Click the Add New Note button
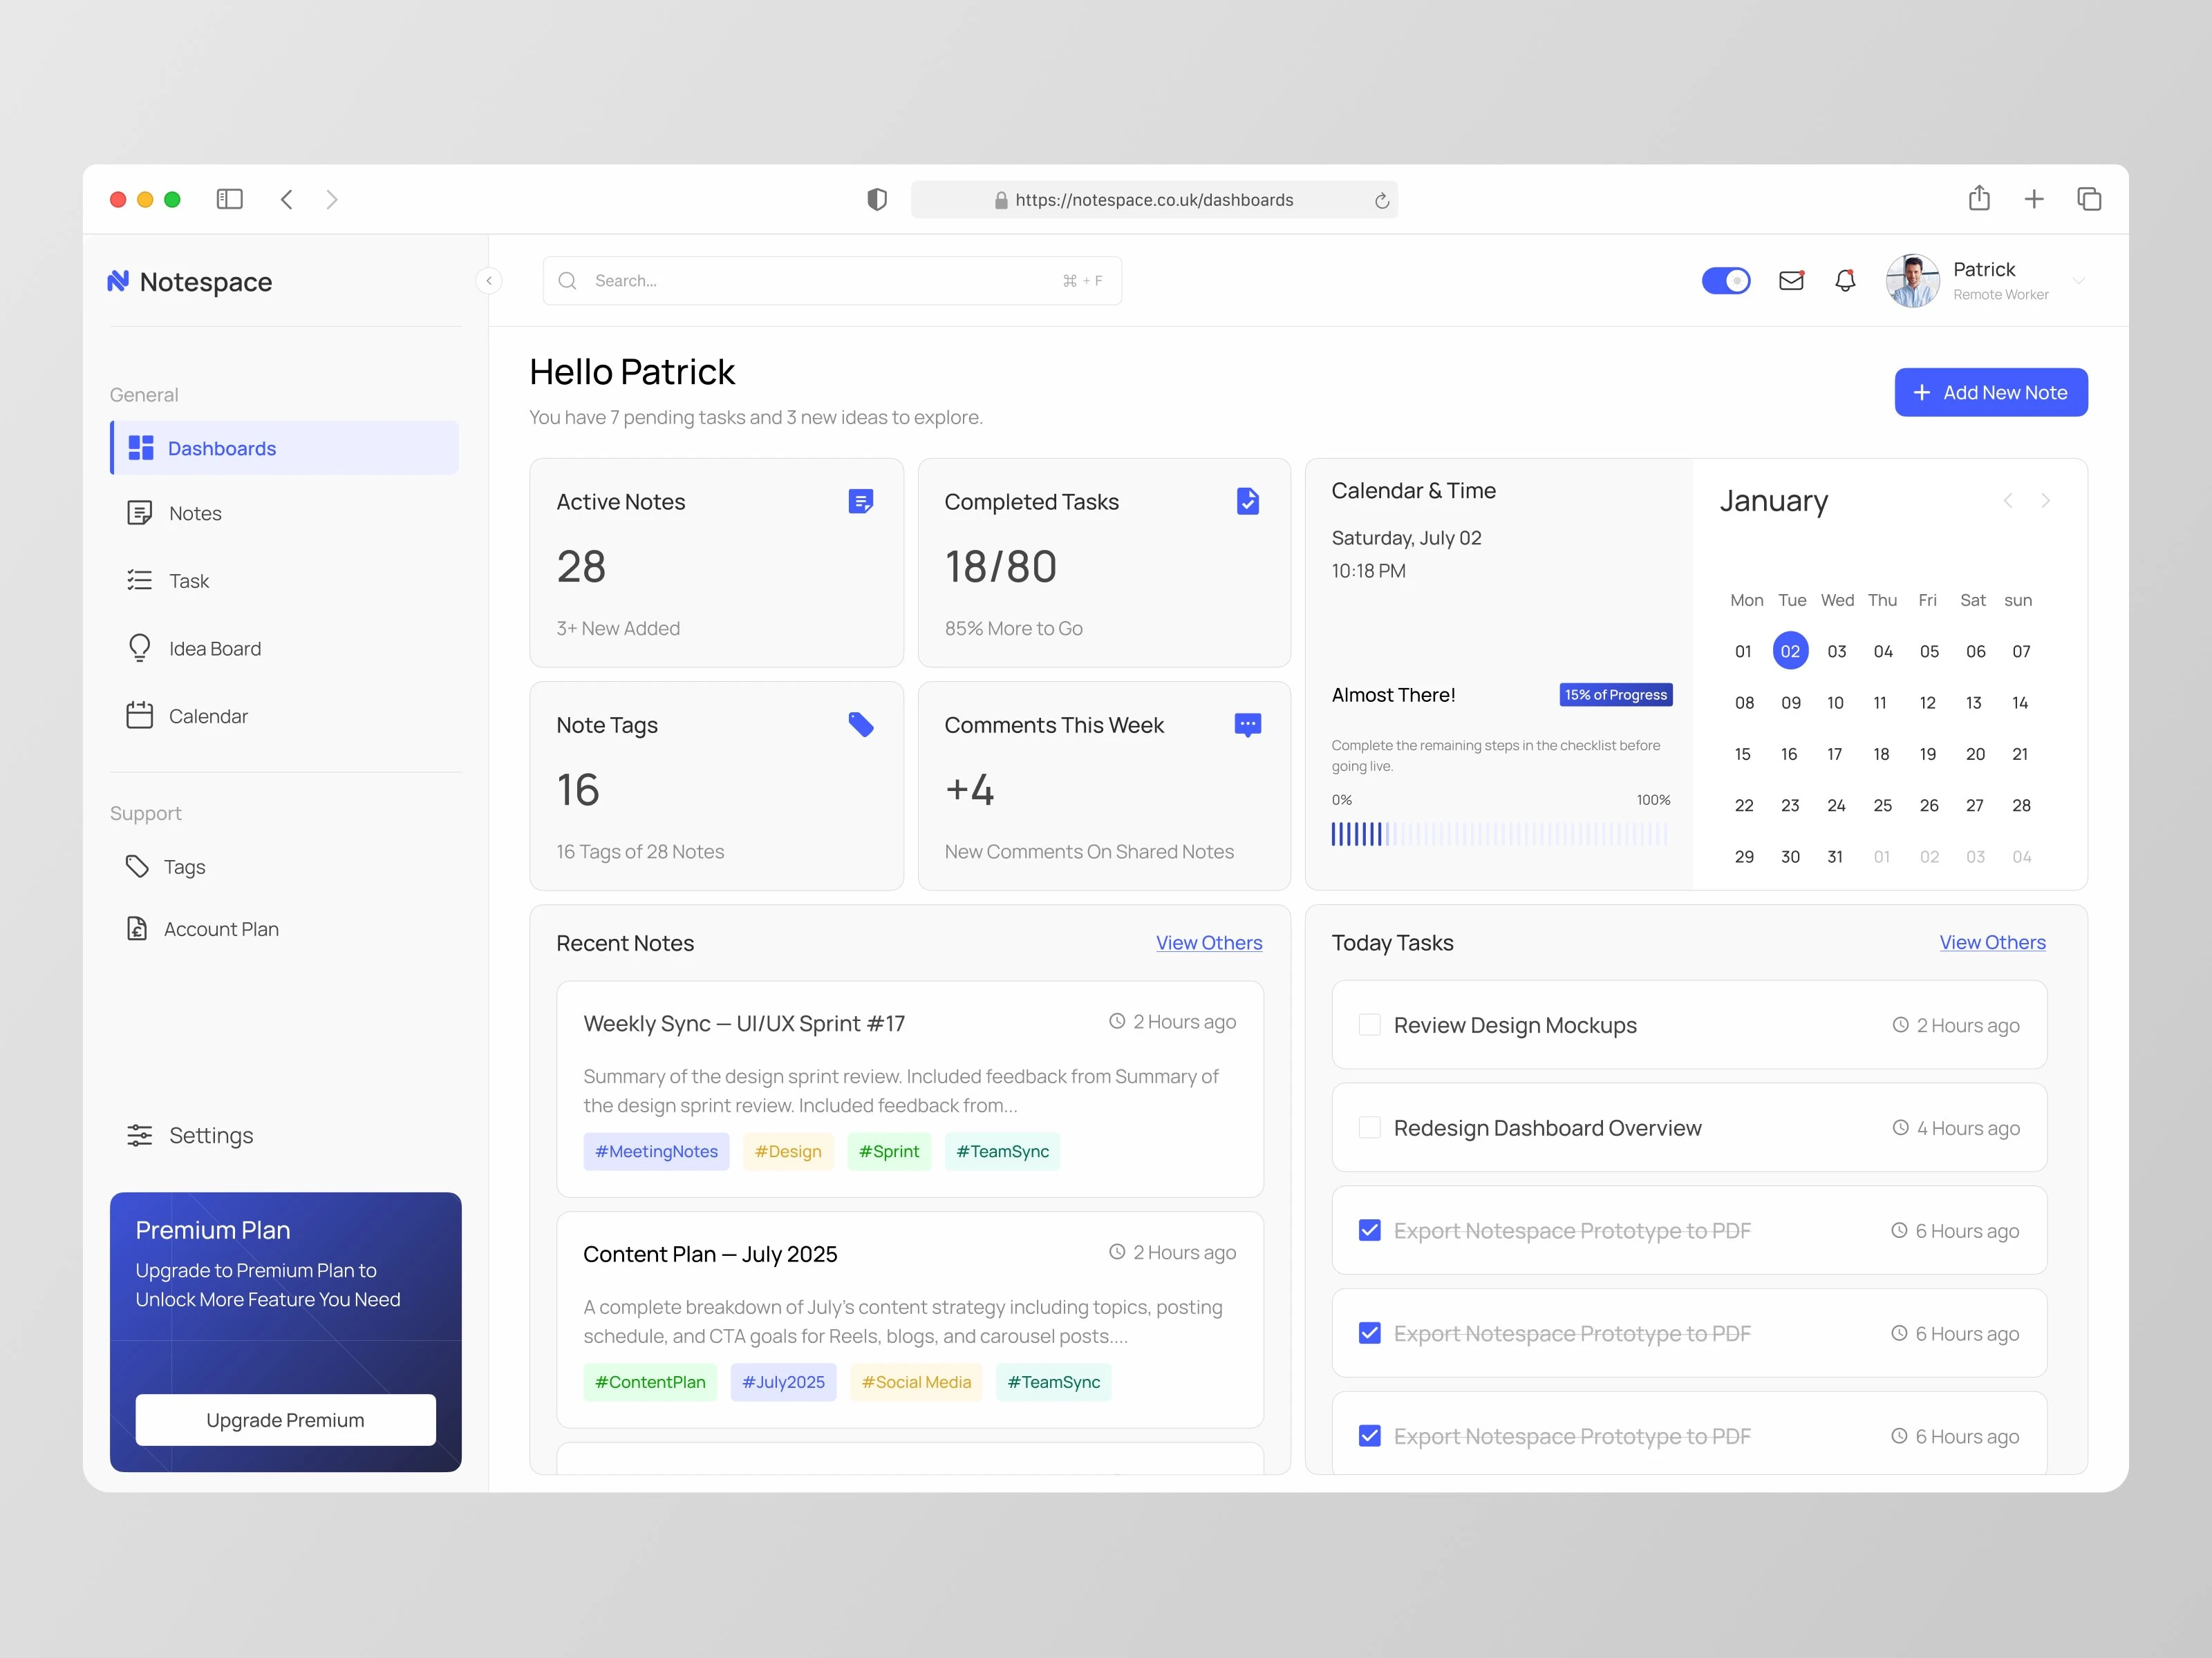This screenshot has height=1658, width=2212. click(1990, 393)
